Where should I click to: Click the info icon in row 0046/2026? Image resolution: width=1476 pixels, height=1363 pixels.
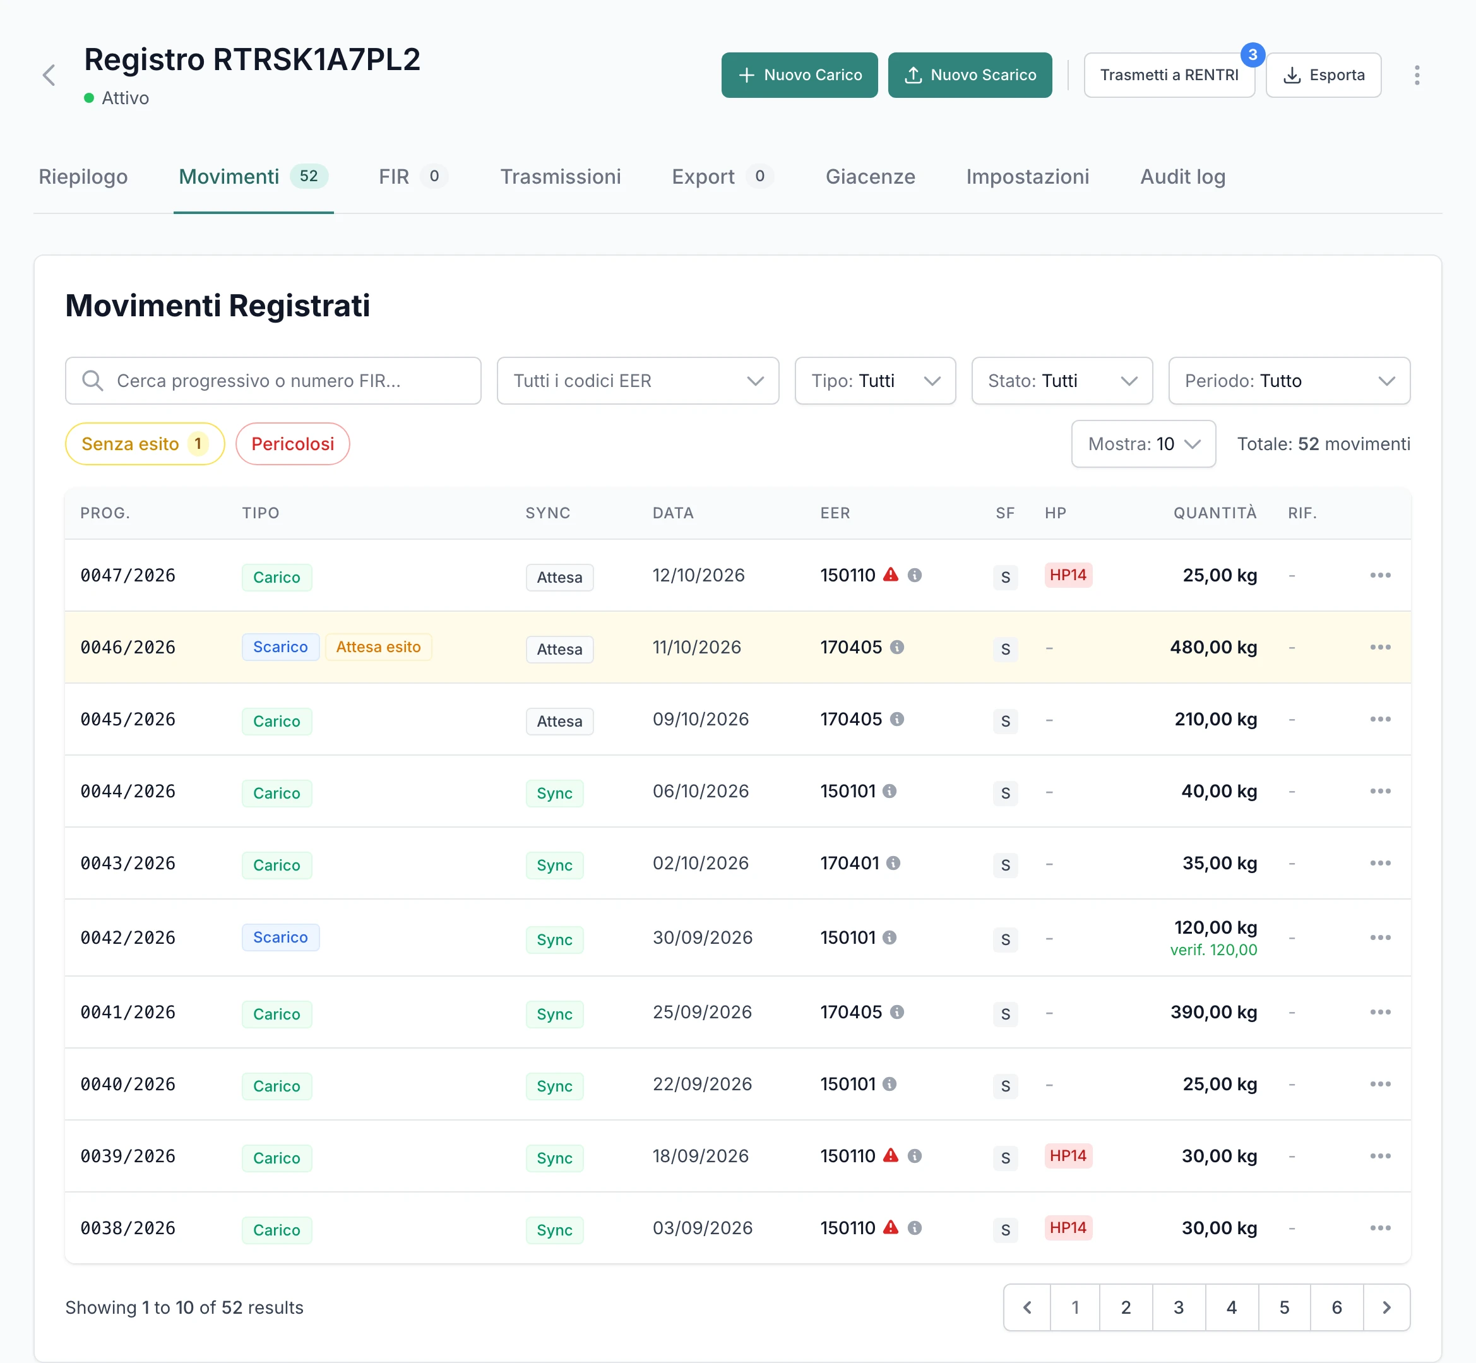[897, 647]
